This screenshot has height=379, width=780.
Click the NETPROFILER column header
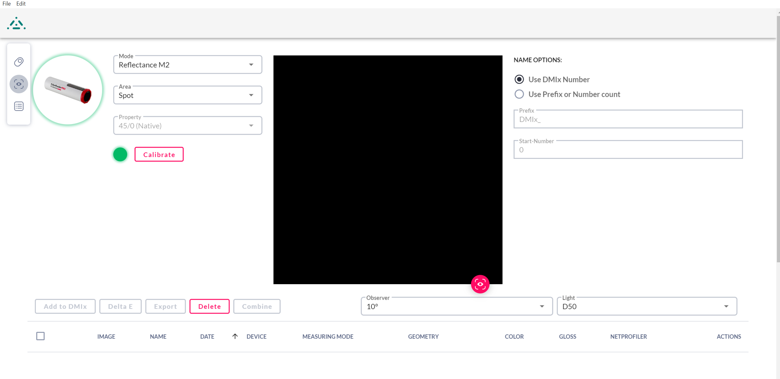628,336
